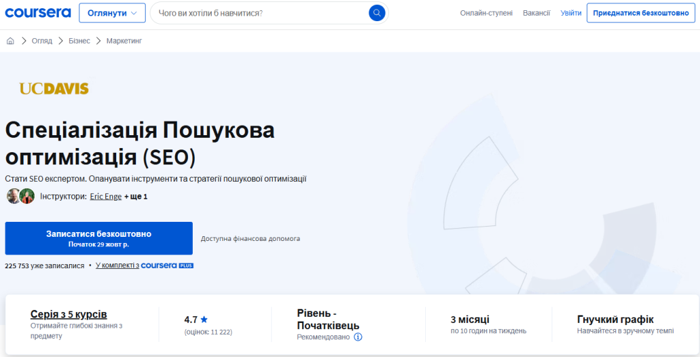Open Вакансії in top navigation

tap(536, 13)
